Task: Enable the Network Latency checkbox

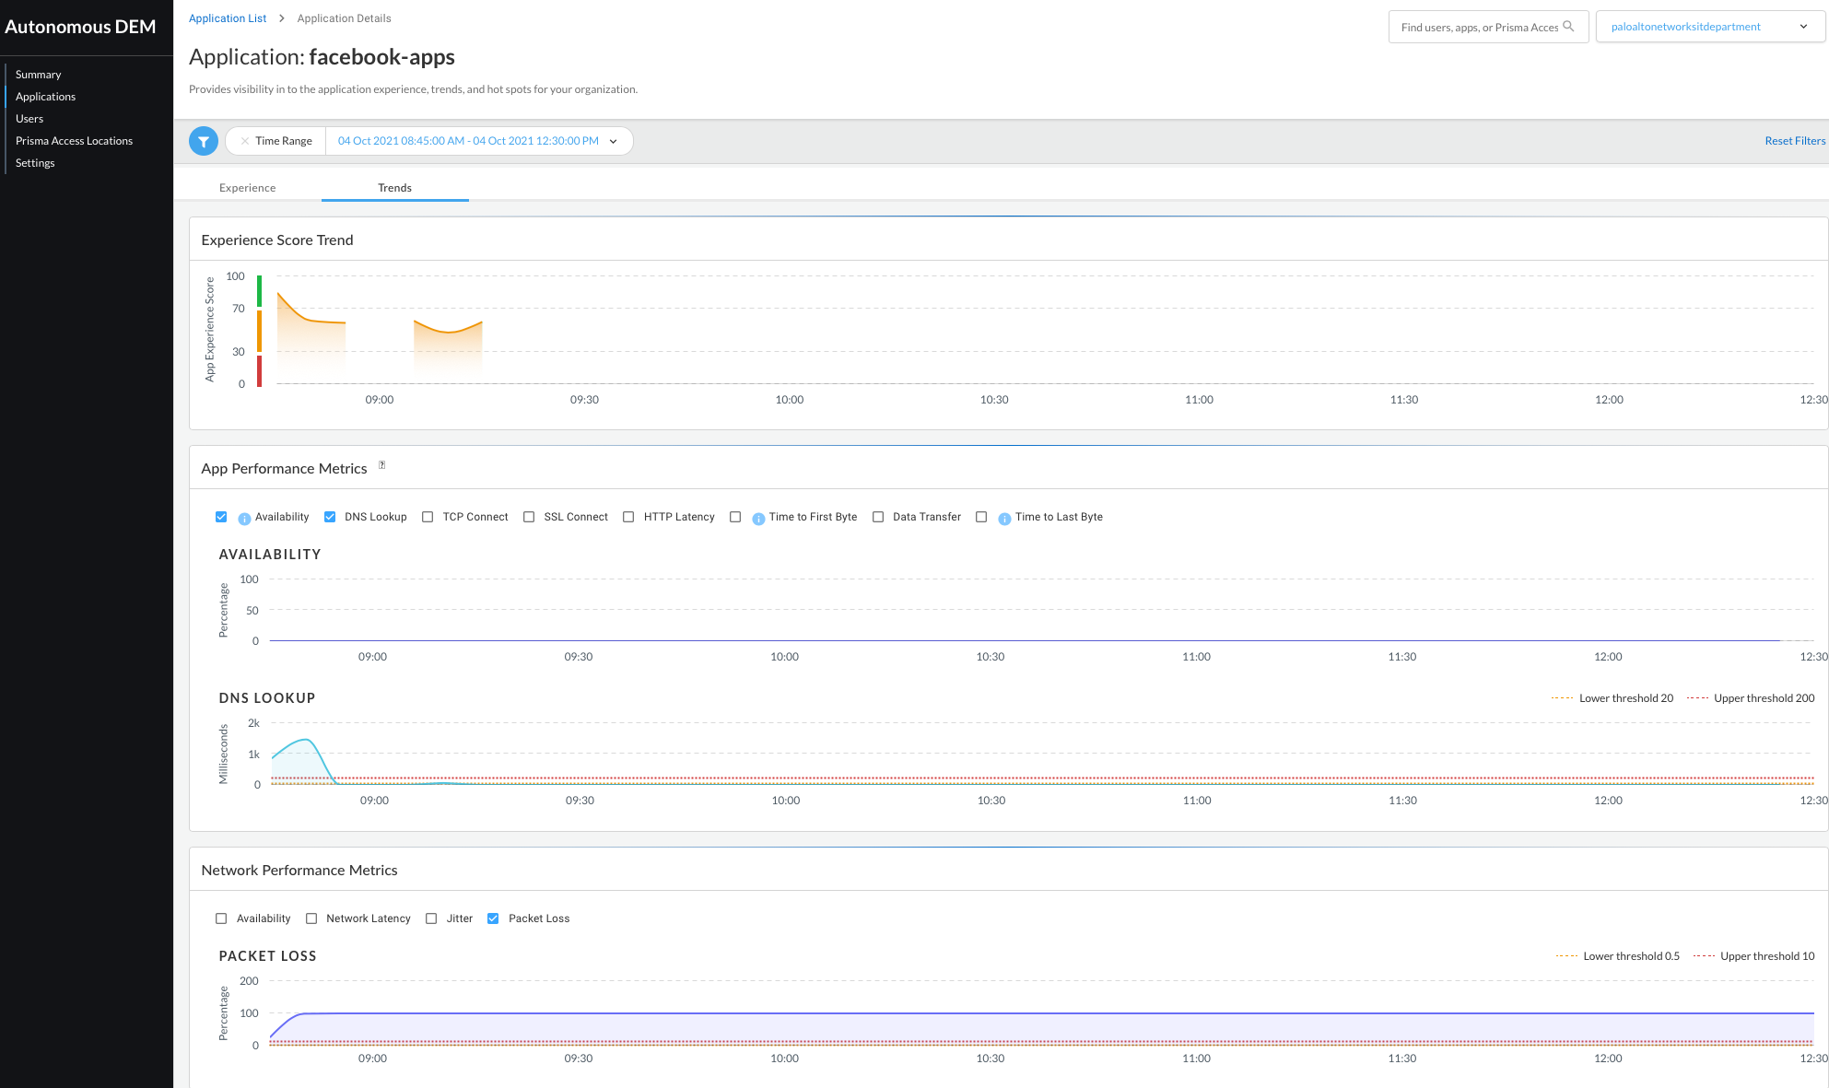Action: [311, 918]
